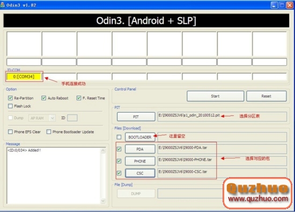Uncheck the PHONE file checkbox

(x=119, y=161)
